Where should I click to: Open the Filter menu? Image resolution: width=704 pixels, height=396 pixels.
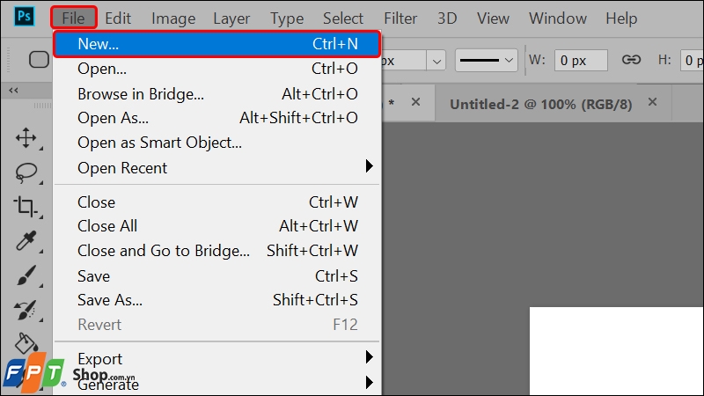click(400, 18)
